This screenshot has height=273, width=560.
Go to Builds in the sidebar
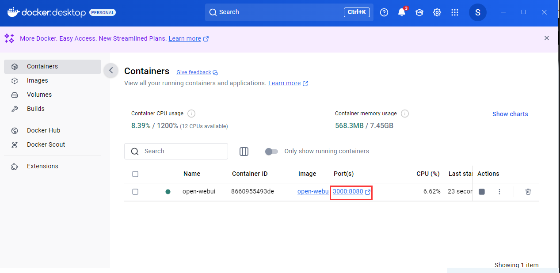click(53, 109)
